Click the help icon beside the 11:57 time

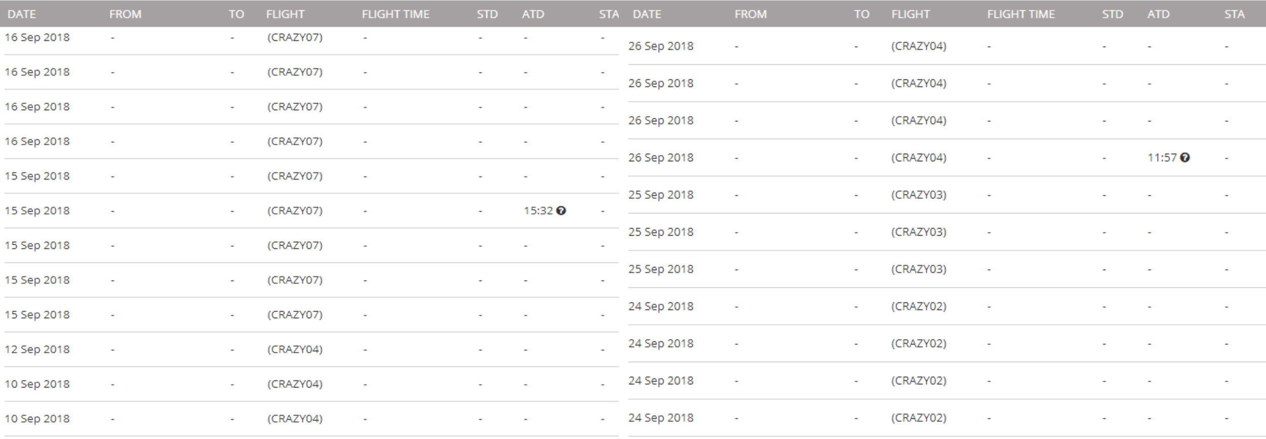[x=1184, y=157]
